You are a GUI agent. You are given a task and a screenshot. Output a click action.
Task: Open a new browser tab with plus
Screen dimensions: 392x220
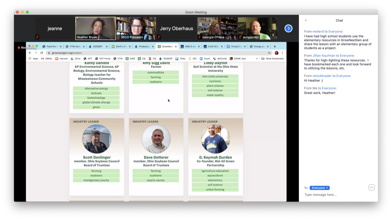click(275, 47)
